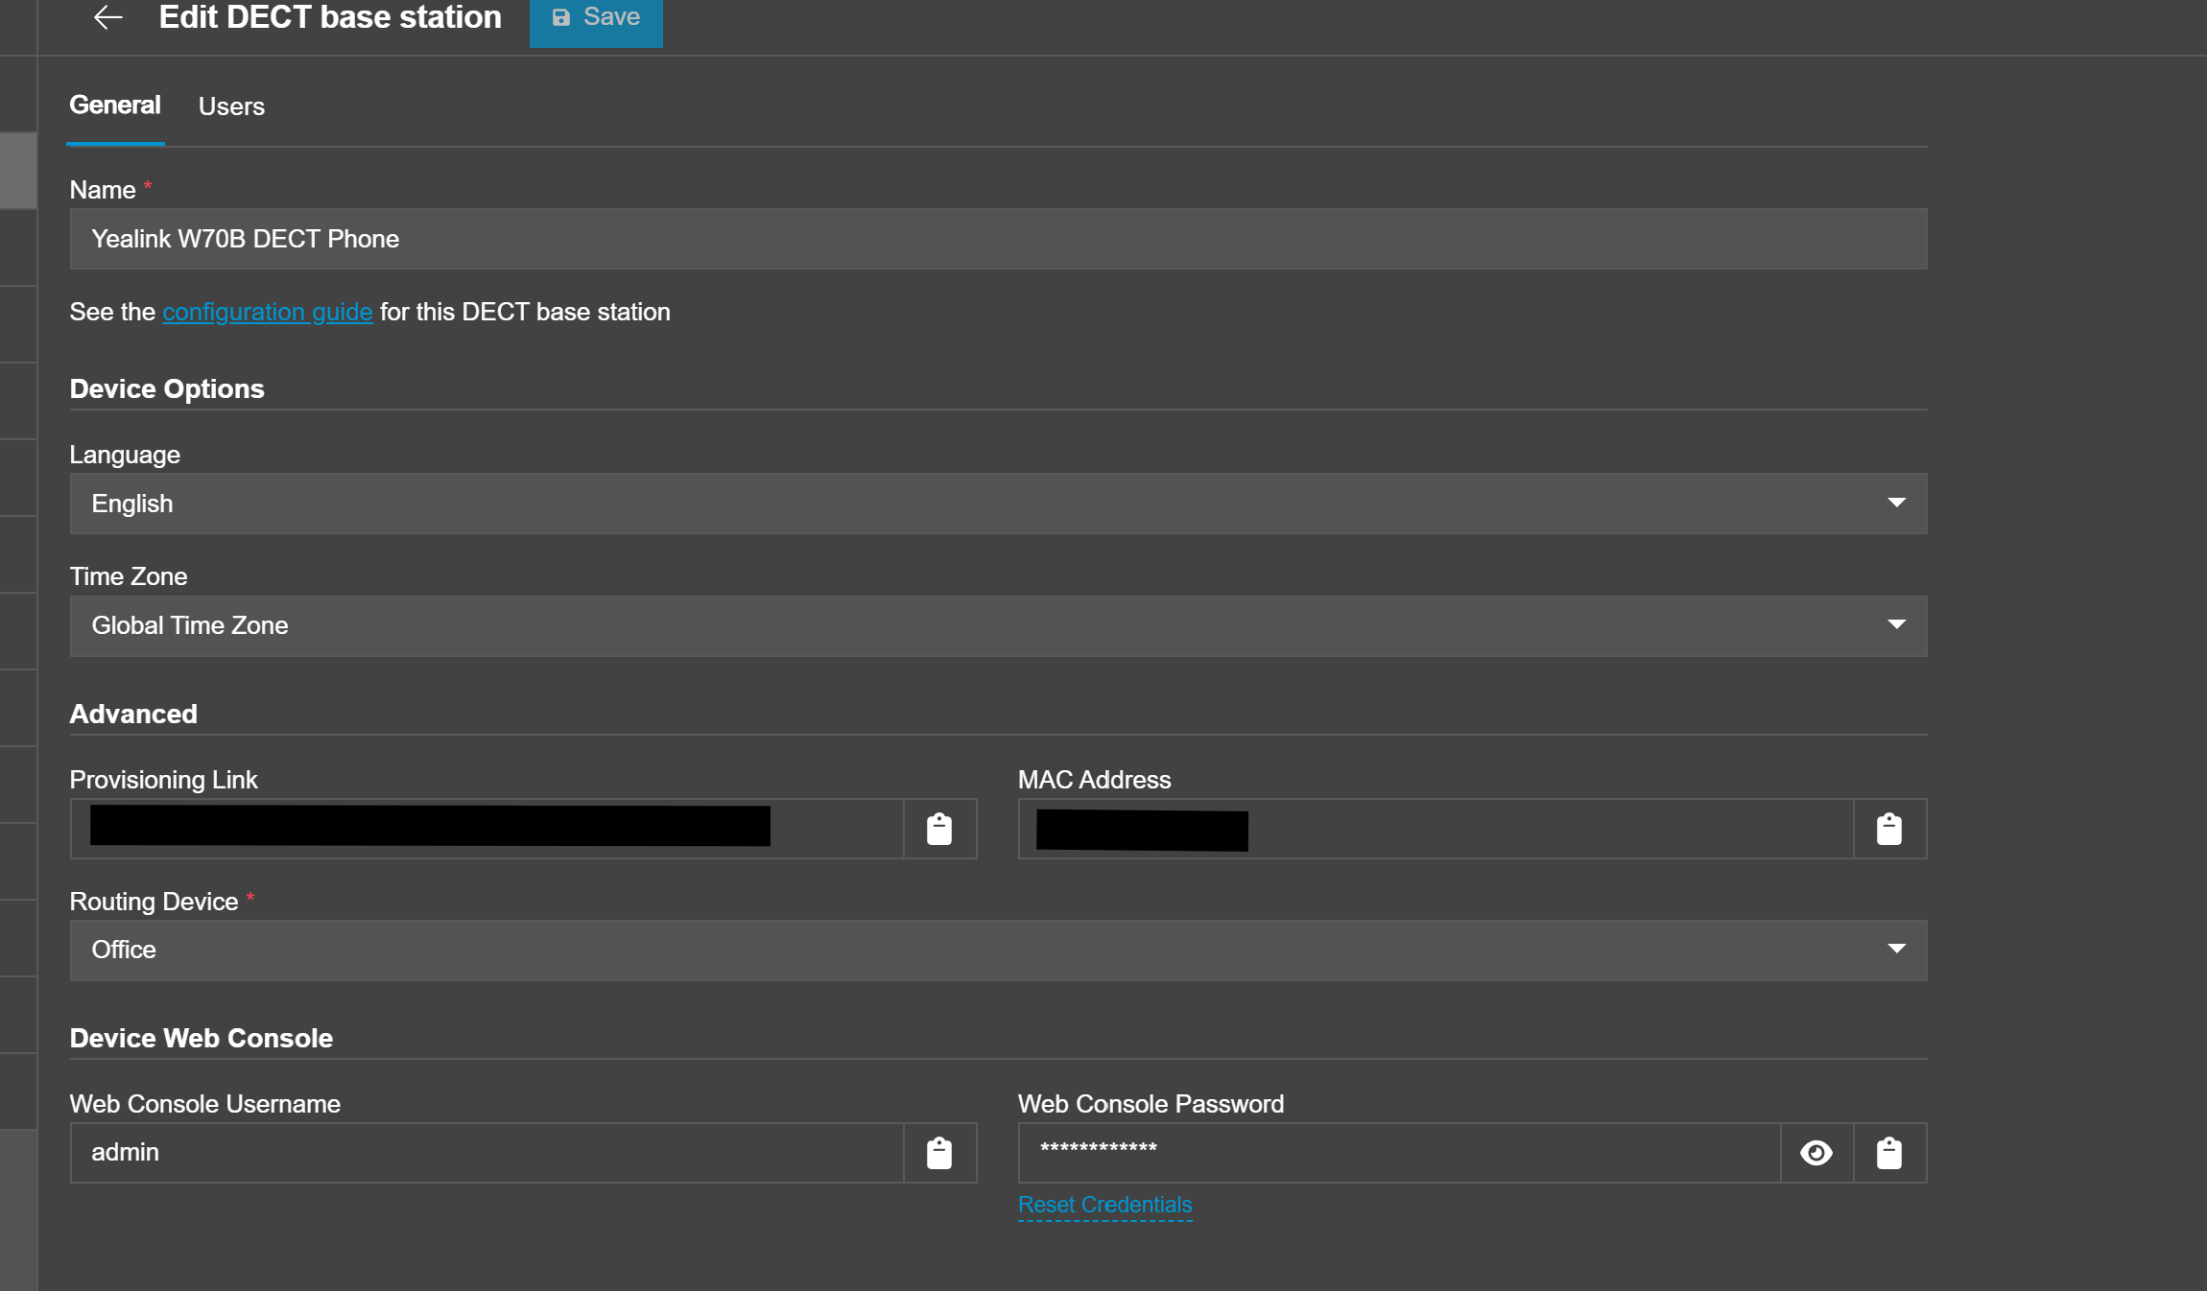Viewport: 2207px width, 1291px height.
Task: Copy the Provisioning Link to clipboard
Action: tap(939, 829)
